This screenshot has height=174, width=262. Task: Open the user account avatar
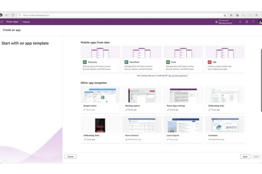tap(260, 22)
